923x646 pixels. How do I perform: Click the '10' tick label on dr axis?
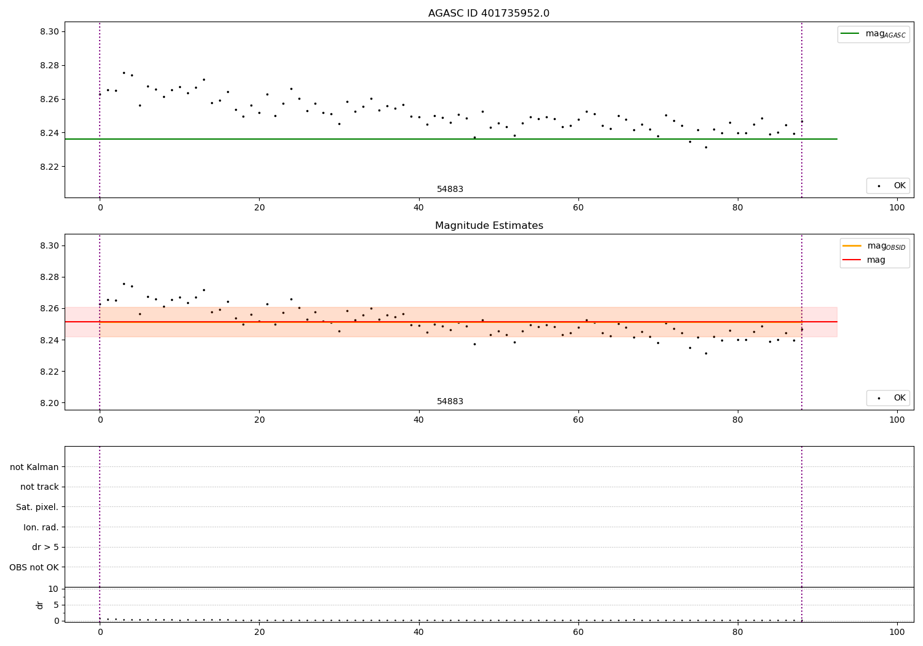coord(54,589)
